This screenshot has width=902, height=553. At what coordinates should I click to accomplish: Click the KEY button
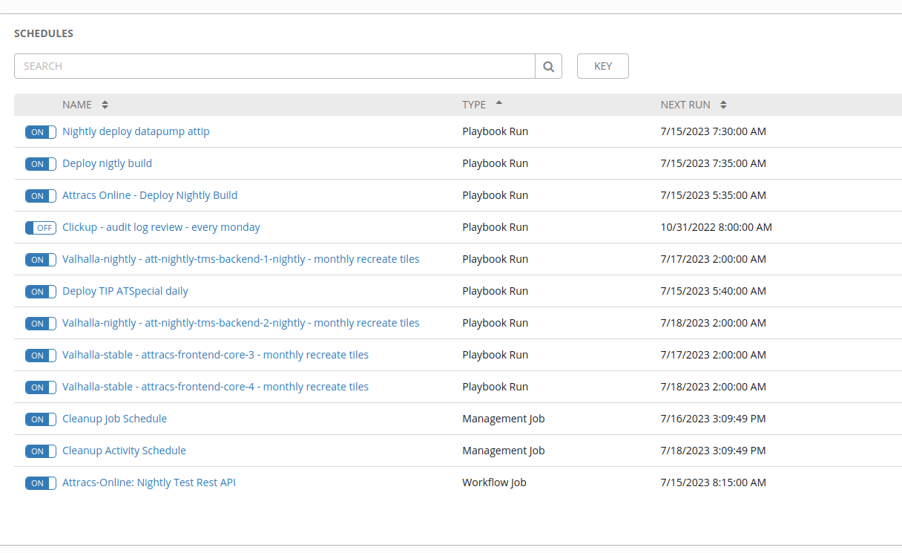[x=603, y=66]
